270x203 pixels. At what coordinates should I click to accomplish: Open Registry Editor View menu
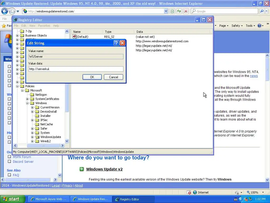click(32, 26)
